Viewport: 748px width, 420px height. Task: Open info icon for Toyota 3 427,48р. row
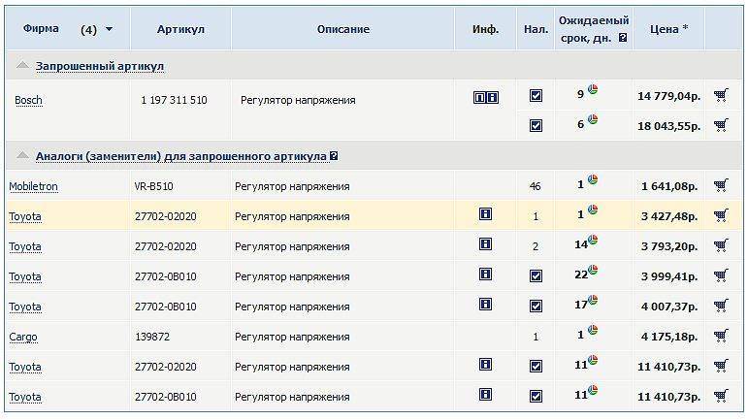485,215
